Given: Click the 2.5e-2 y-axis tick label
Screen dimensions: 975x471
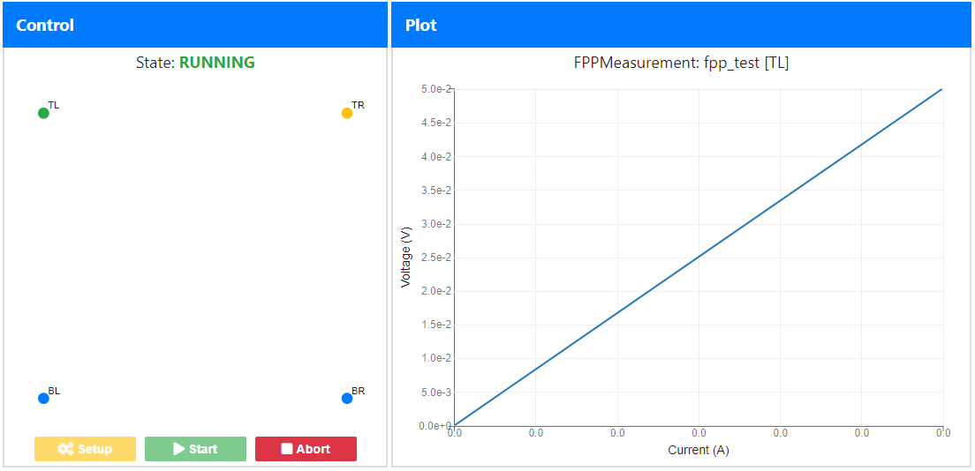Looking at the screenshot, I should (x=437, y=258).
